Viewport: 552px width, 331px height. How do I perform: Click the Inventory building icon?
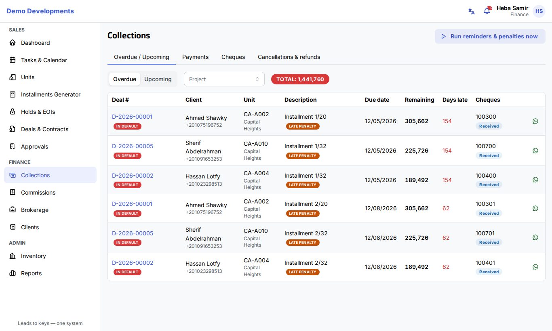pos(13,256)
